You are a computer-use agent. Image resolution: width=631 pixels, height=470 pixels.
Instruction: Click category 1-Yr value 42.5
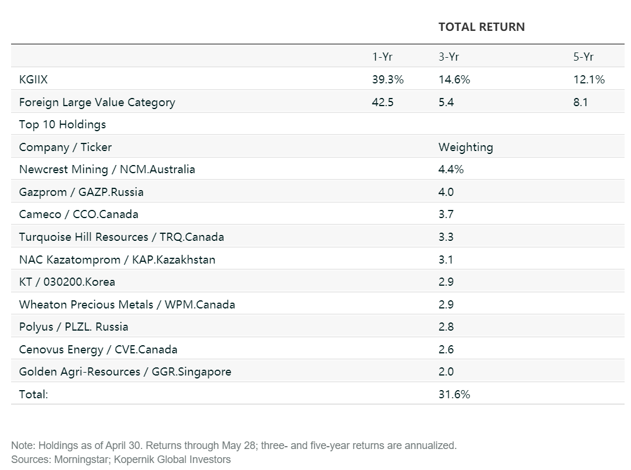(x=382, y=102)
